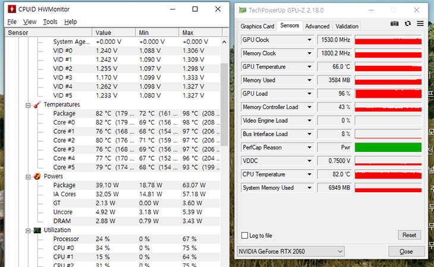Switch to the Graphics Card tab

point(257,27)
